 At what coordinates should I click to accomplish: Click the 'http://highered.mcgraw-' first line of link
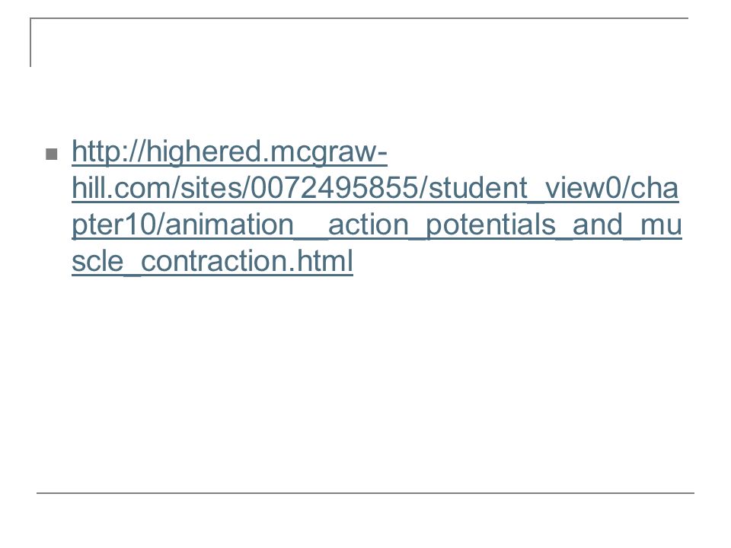[229, 152]
